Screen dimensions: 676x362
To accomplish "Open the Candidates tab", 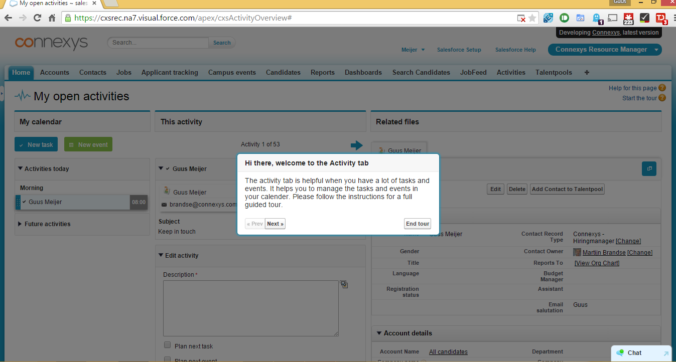I will click(283, 72).
